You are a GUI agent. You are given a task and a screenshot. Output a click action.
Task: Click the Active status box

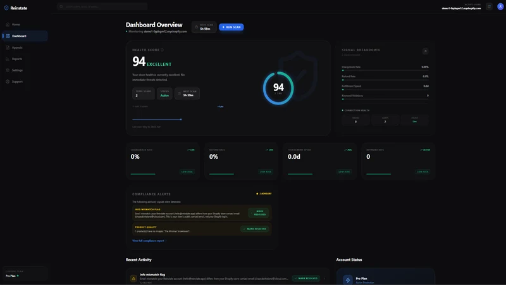coord(164,93)
